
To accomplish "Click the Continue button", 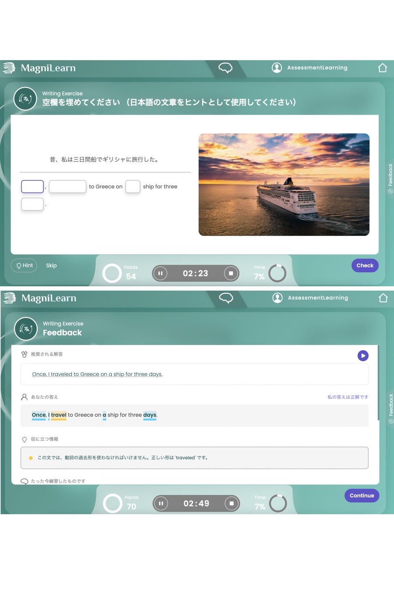I will pos(362,496).
